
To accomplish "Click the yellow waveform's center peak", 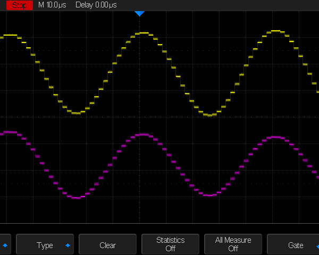I will point(142,33).
